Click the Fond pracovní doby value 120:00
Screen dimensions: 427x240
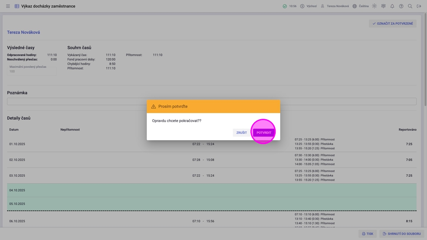111,59
